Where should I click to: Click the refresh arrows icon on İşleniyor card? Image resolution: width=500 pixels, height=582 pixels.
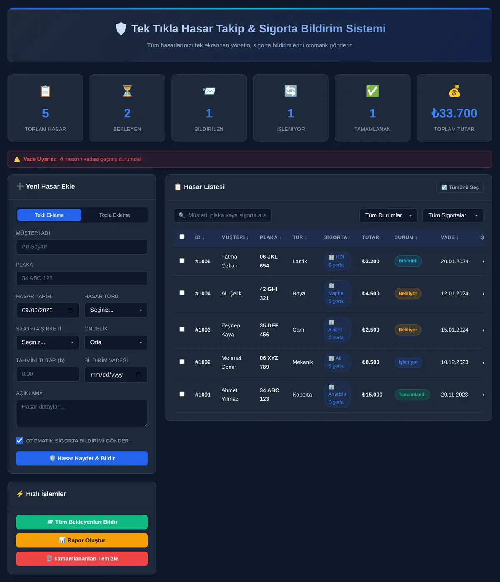coord(291,91)
